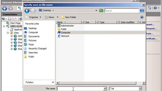Click the Views icon button
Viewport: 162px width, 91px height.
[46, 17]
